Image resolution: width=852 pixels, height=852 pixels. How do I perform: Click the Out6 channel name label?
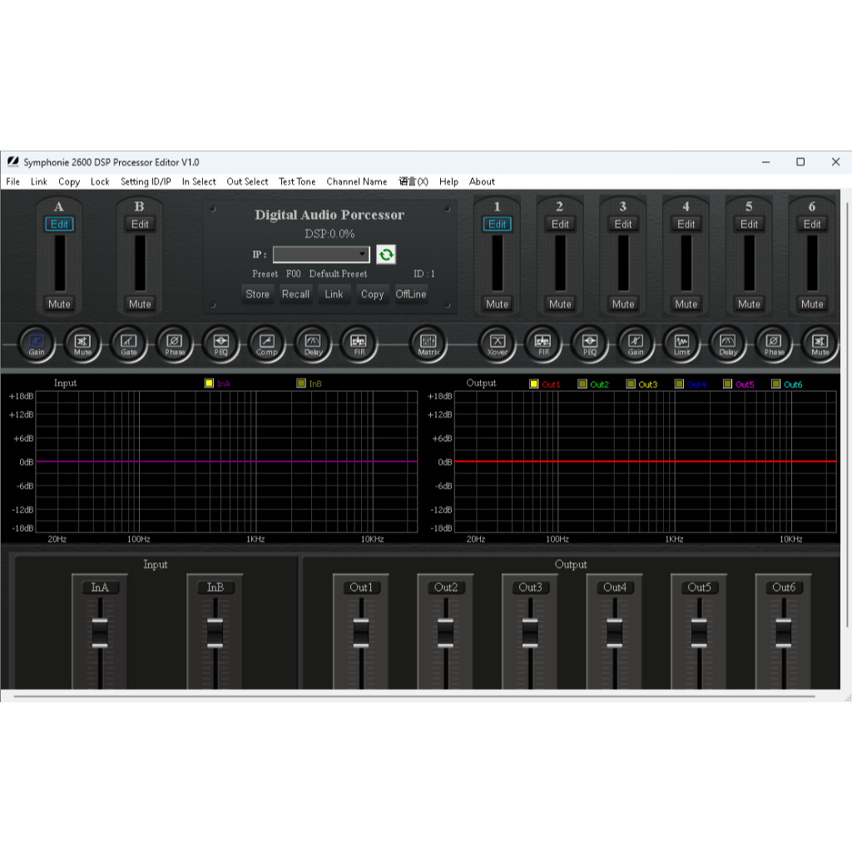[784, 587]
